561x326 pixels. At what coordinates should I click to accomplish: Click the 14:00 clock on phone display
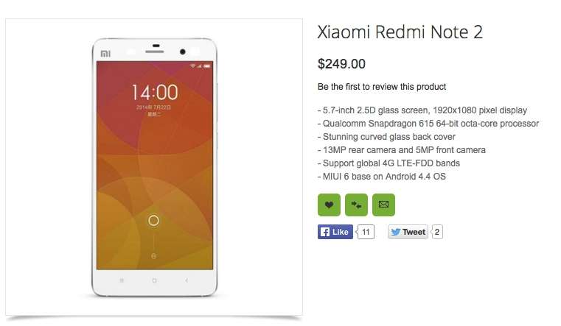(x=155, y=93)
